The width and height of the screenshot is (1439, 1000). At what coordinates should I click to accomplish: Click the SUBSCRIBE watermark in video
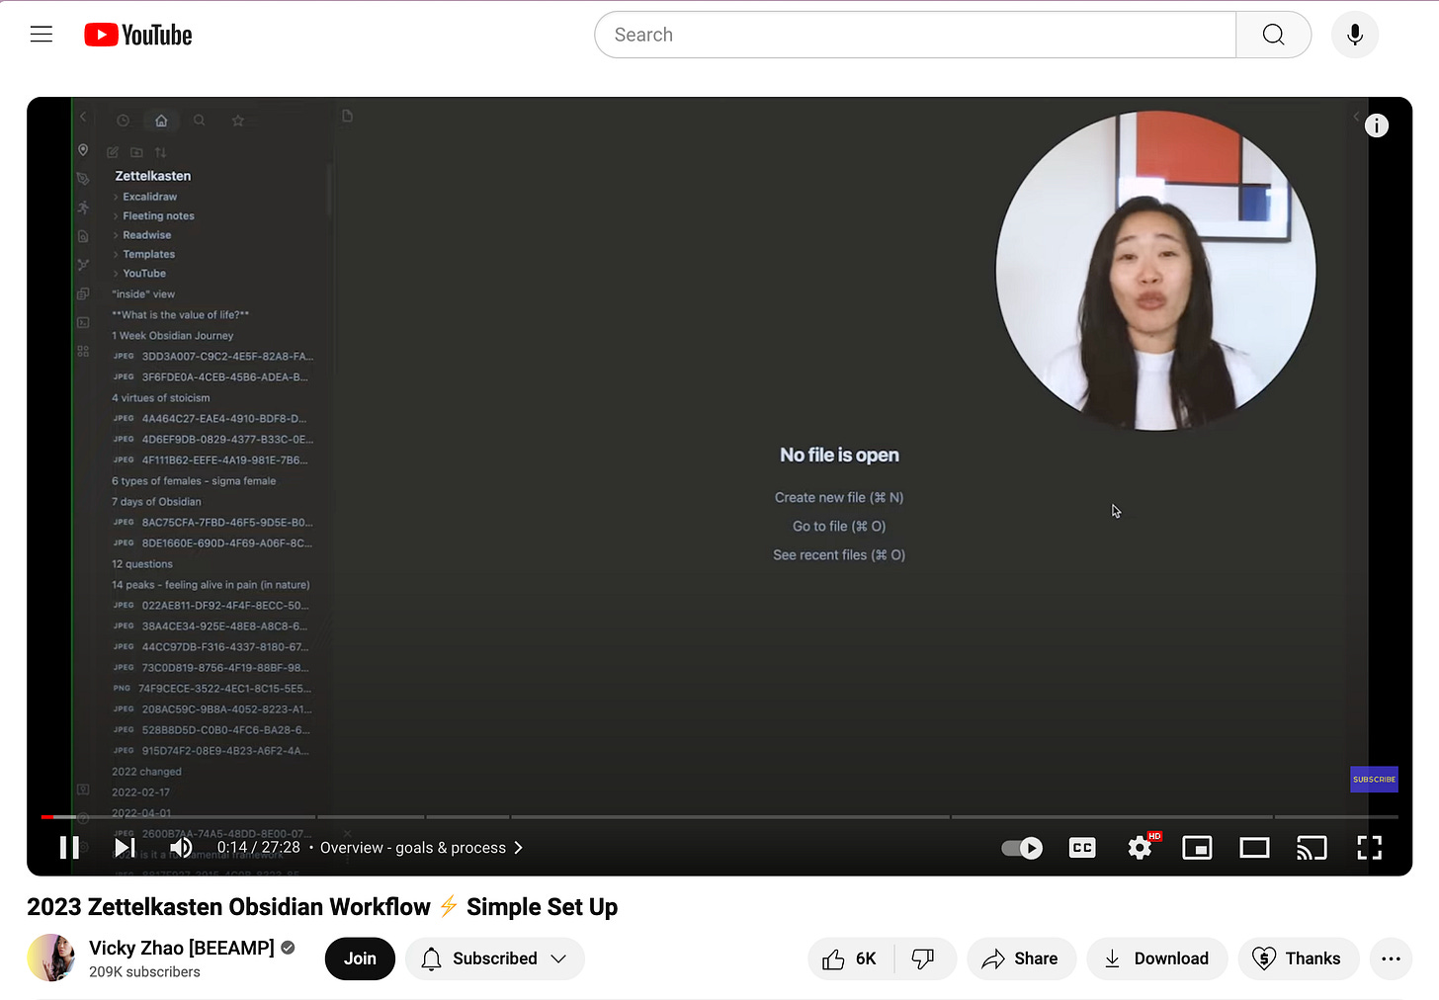pyautogui.click(x=1374, y=779)
